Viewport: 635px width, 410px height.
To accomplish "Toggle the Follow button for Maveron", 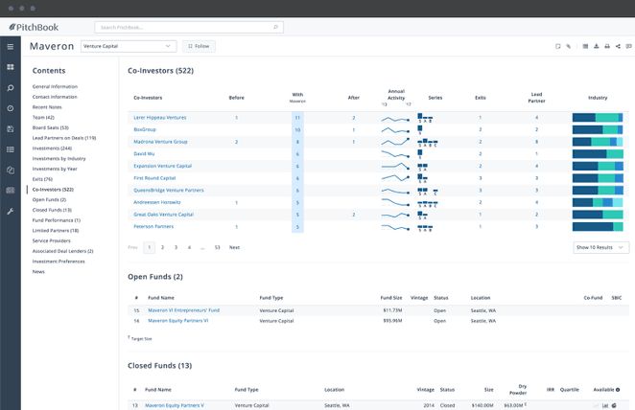I will click(x=200, y=46).
